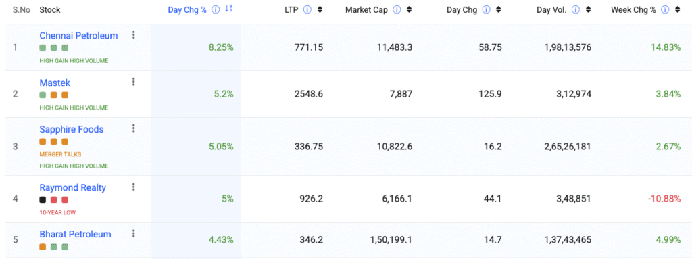Select day change value 125.9
This screenshot has height=259, width=692.
pyautogui.click(x=491, y=94)
